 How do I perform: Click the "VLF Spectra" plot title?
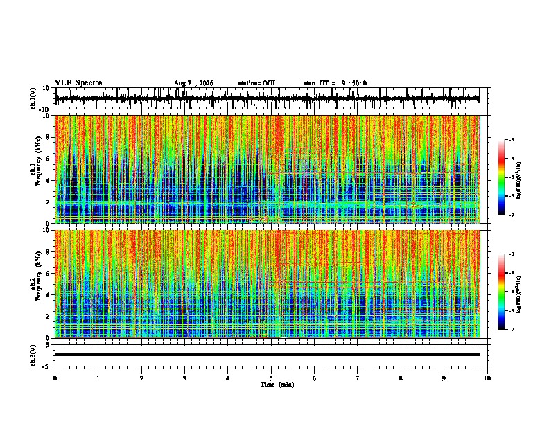pos(78,83)
